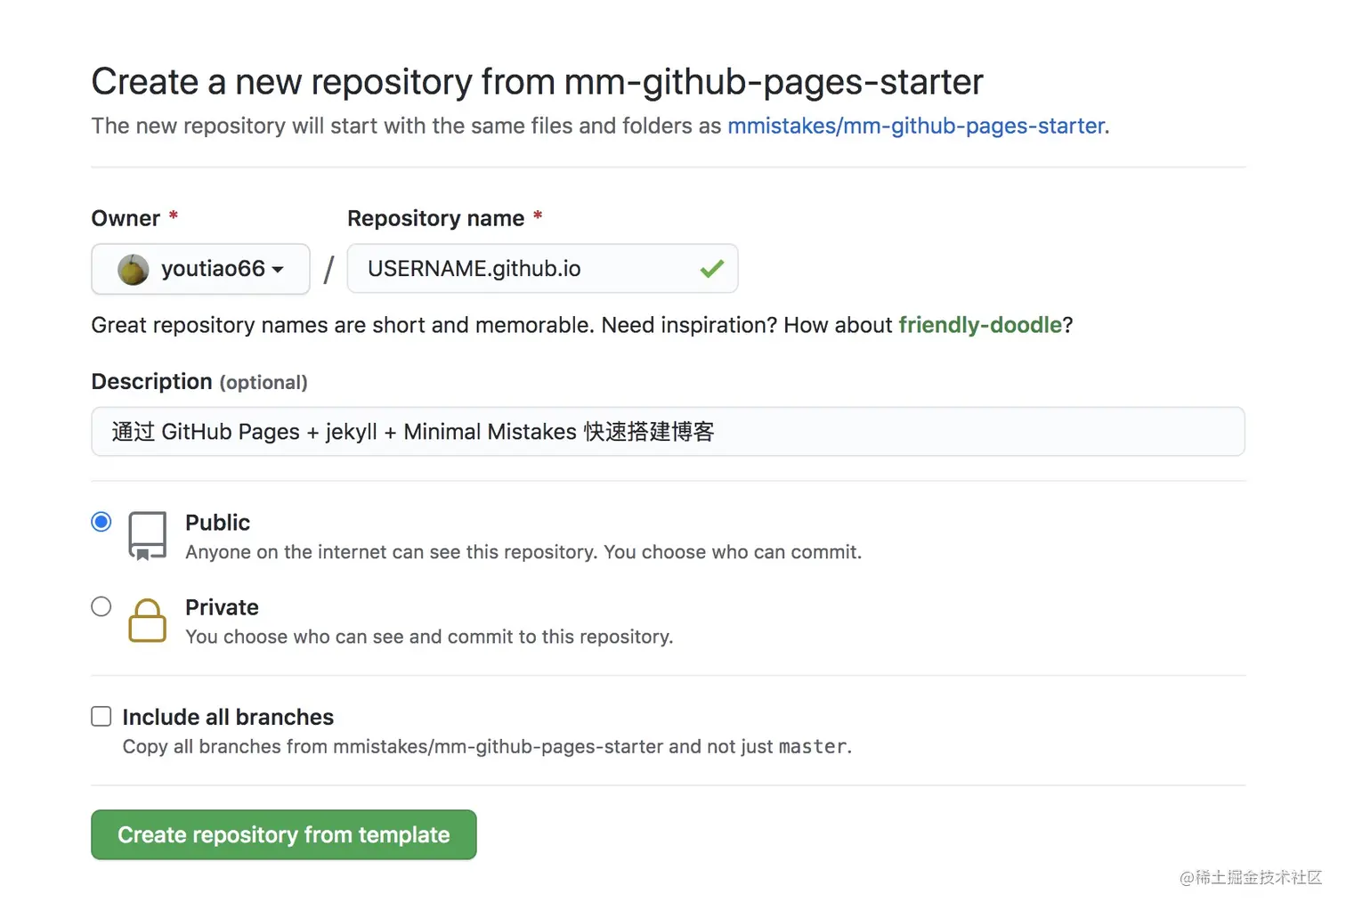This screenshot has width=1346, height=910.
Task: Click the text Copy all branches from mmistakes
Action: coord(487,746)
